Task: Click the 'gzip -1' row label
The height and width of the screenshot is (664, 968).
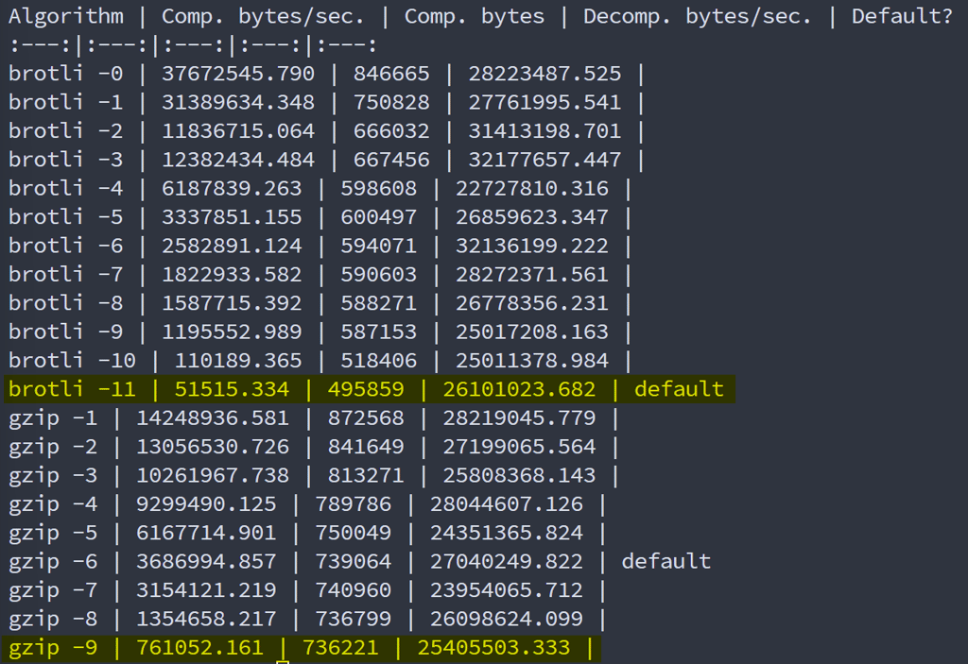Action: coord(53,417)
